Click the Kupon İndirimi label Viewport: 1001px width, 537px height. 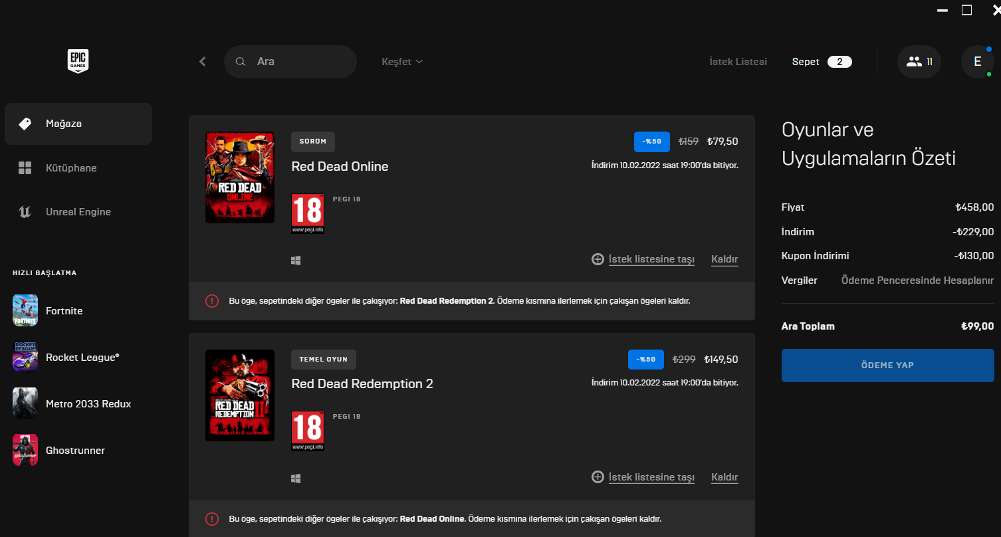point(816,256)
